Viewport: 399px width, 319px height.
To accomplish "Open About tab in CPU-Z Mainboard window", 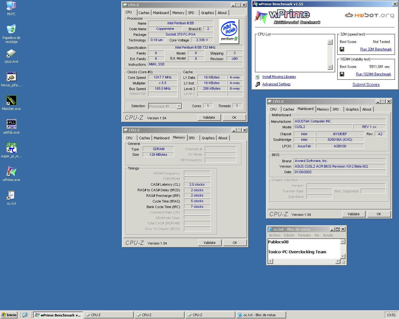I will coord(367,109).
